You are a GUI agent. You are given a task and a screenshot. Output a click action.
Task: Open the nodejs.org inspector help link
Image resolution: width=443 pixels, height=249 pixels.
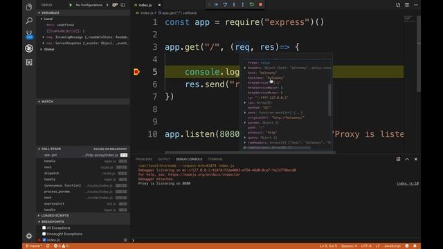coord(204,174)
